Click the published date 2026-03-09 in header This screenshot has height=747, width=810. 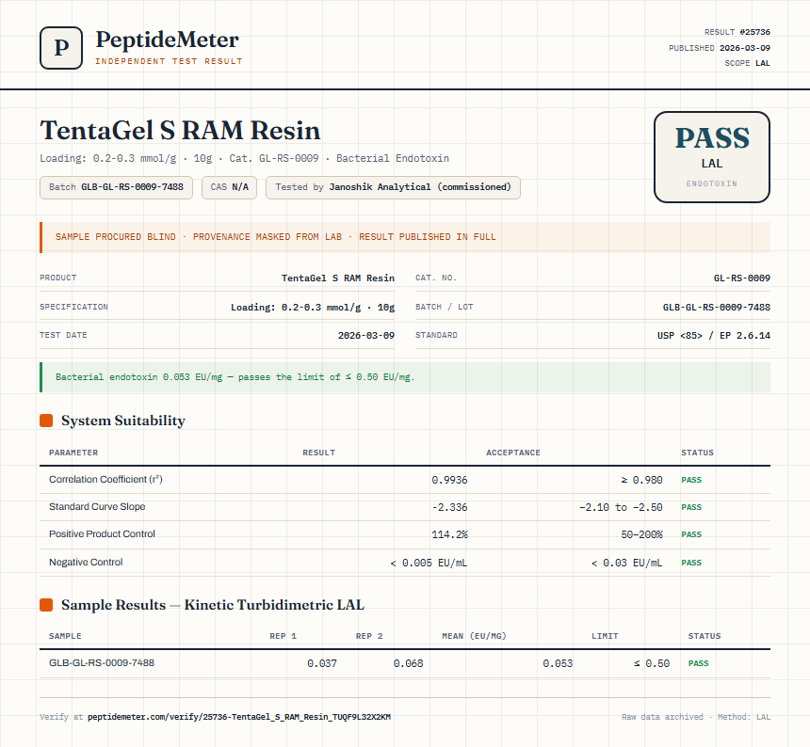click(x=745, y=48)
